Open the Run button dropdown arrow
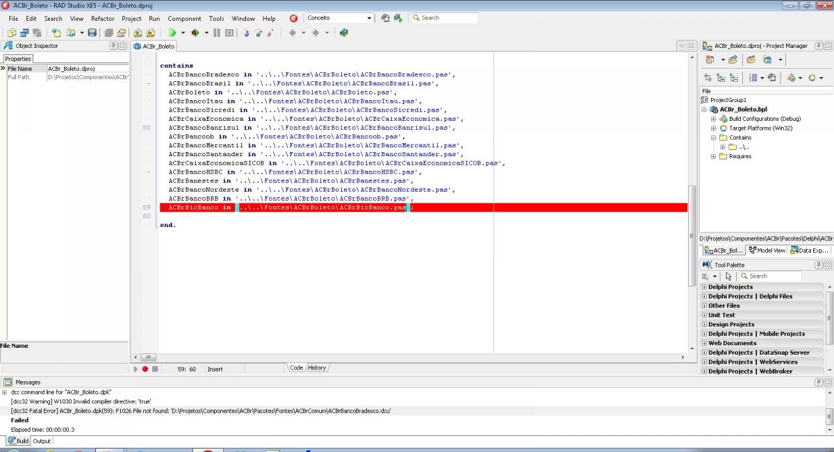The image size is (834, 452). [183, 33]
